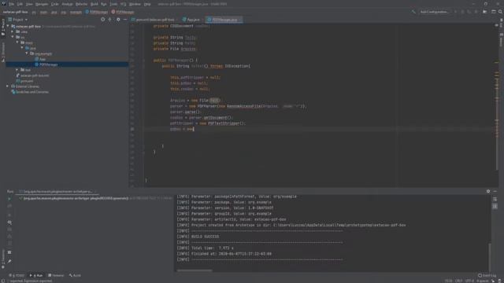Open Search Everywhere magnifier icon
504x283 pixels.
pyautogui.click(x=500, y=12)
